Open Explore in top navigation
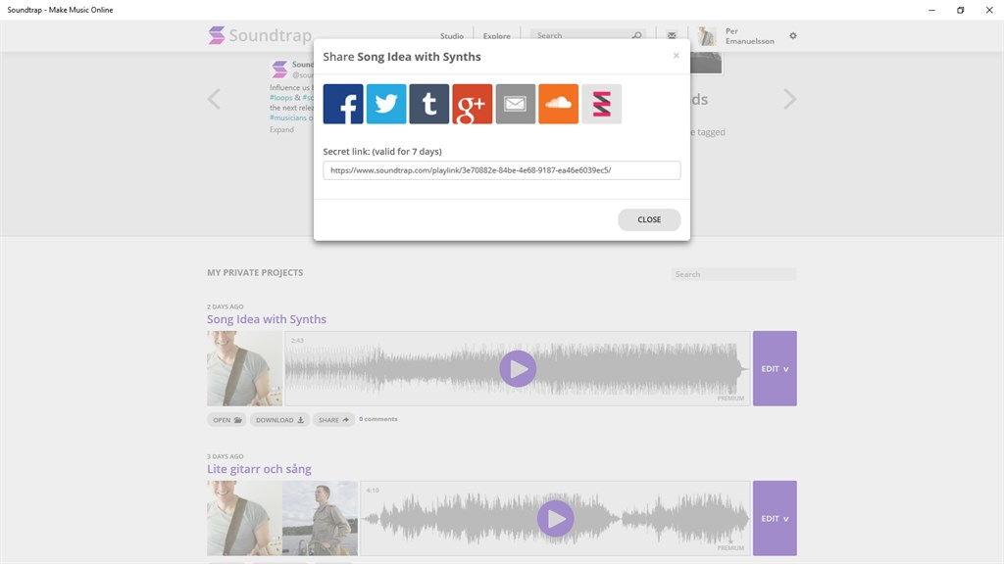 (x=496, y=36)
